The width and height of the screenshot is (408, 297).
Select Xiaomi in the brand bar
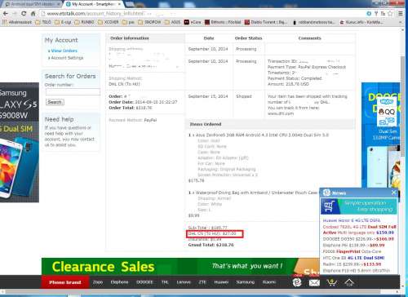tap(269, 282)
